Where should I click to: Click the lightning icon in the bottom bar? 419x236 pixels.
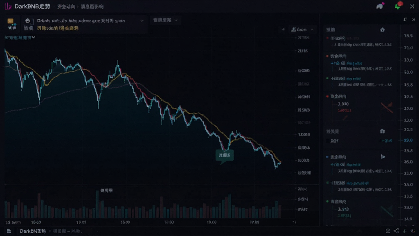[x=405, y=231]
